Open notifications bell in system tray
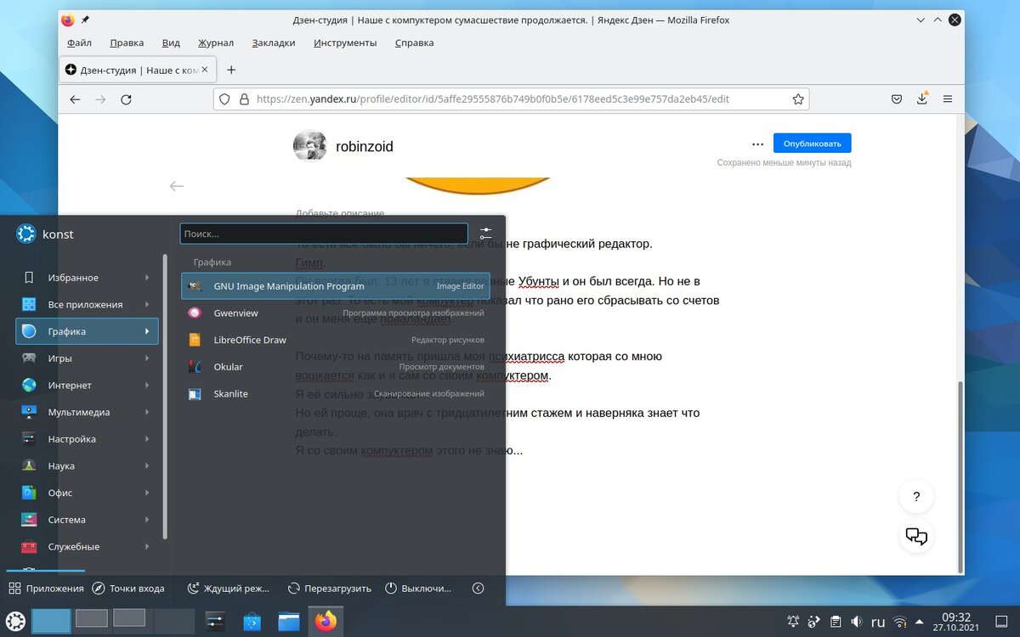Image resolution: width=1020 pixels, height=637 pixels. (793, 622)
